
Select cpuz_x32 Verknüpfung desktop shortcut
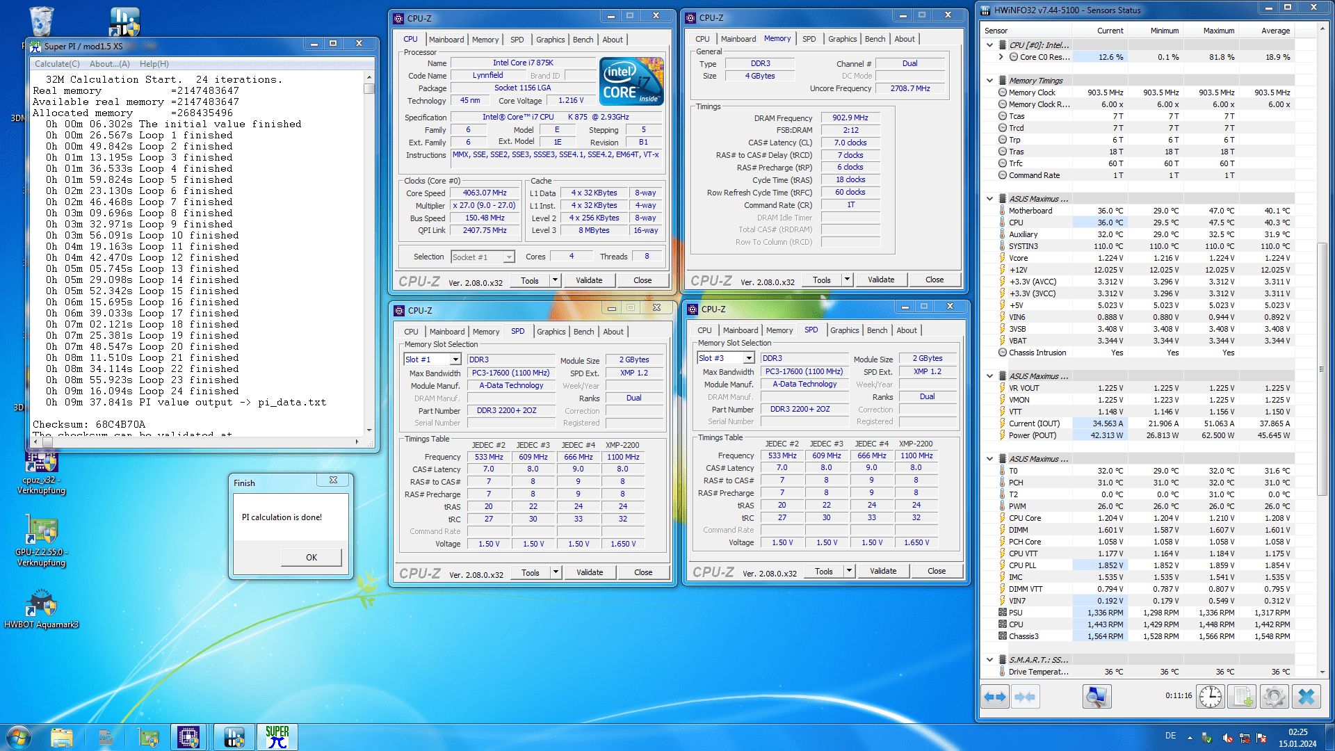(41, 474)
